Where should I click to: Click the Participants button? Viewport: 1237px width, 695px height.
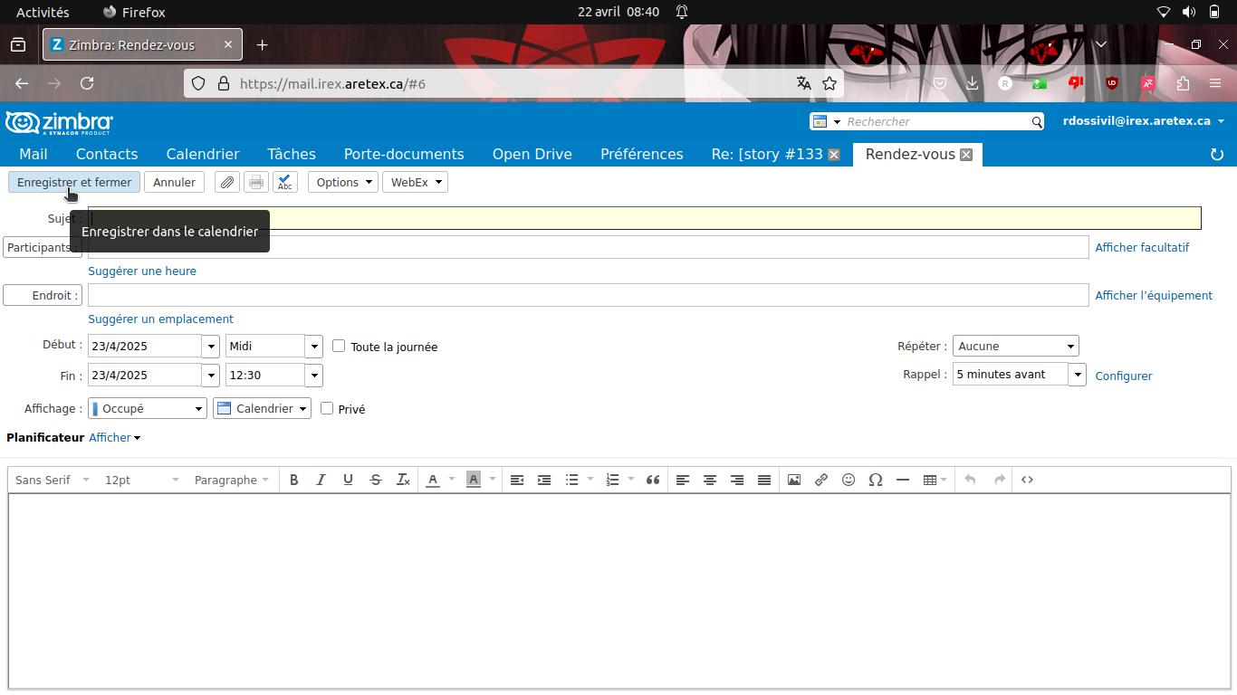point(43,247)
